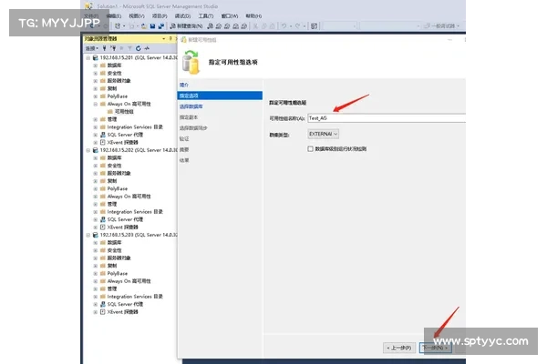Screen dimensions: 547x364
Task: Click server icon of 192.168.15.203 node
Action: [x=95, y=235]
